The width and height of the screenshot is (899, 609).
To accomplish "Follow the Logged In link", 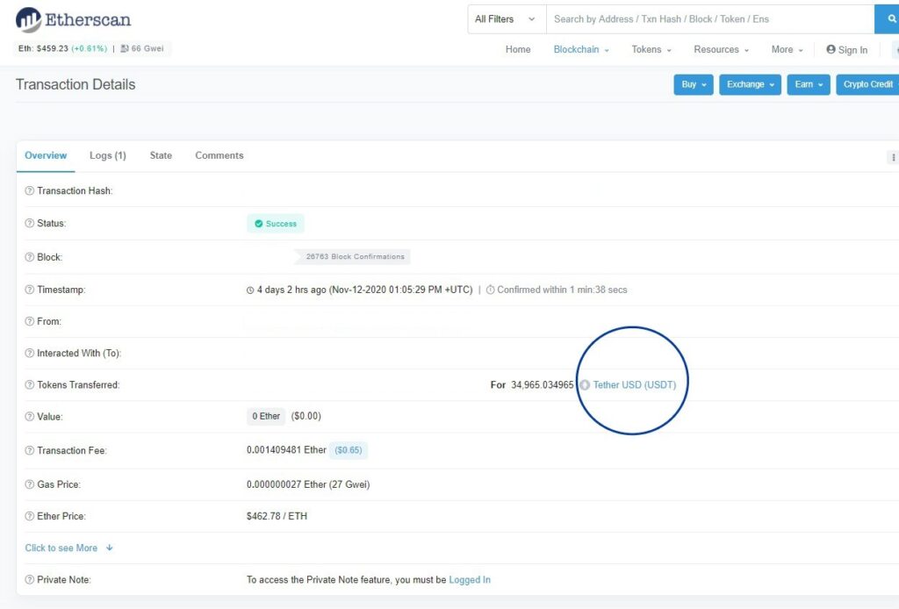I will (x=470, y=580).
